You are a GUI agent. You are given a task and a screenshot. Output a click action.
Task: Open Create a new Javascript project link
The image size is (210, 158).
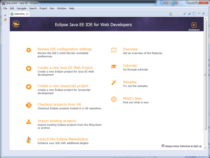coord(63,86)
